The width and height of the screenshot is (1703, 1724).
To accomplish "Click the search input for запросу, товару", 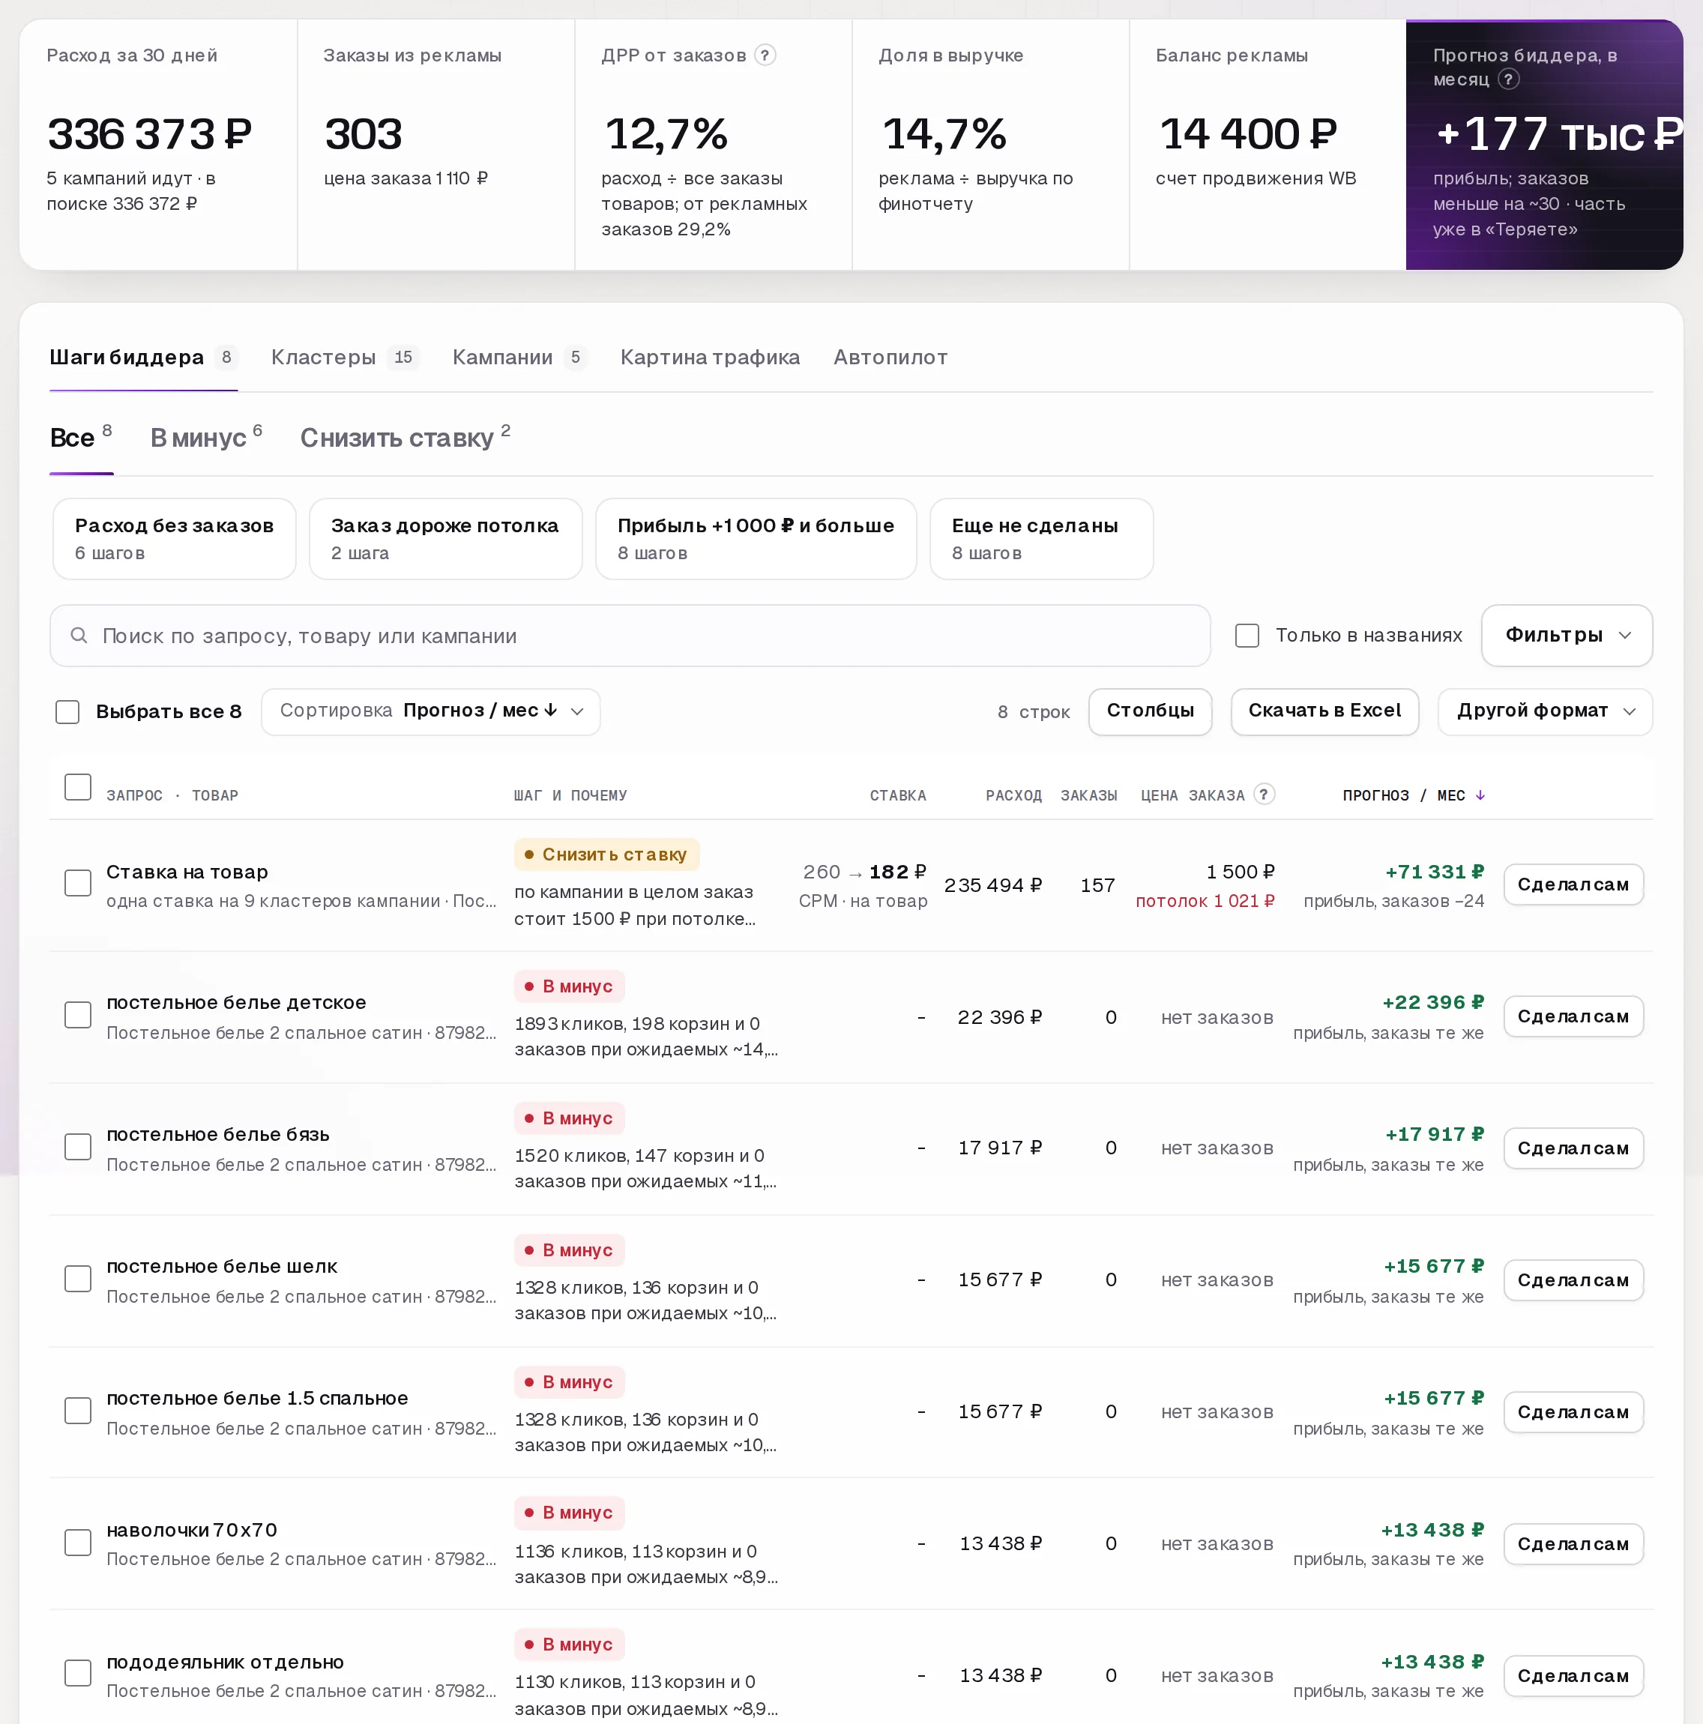I will (630, 636).
